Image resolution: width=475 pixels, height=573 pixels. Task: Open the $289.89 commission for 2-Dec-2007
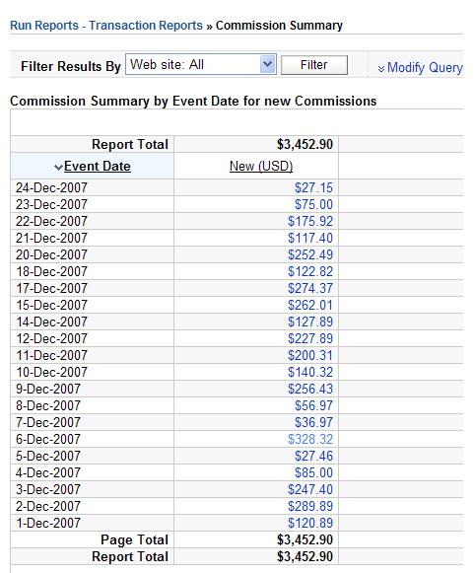pyautogui.click(x=310, y=507)
